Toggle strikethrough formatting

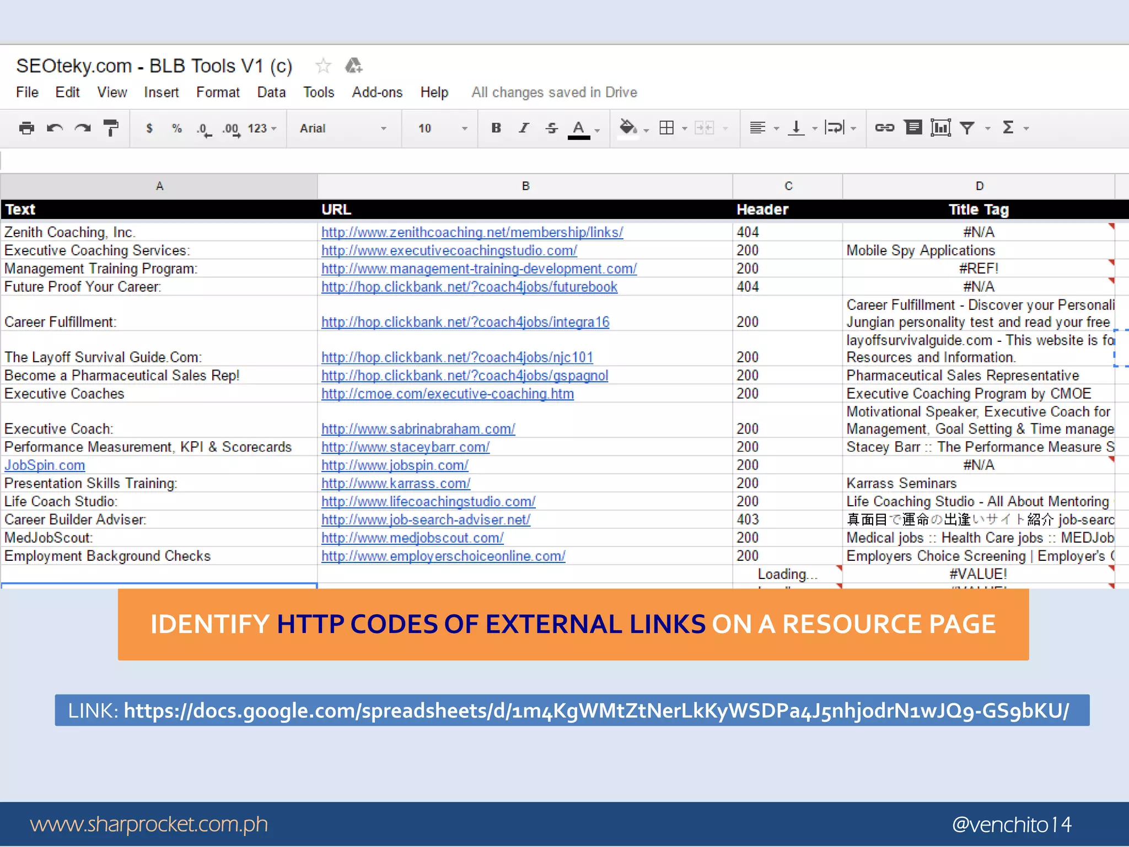pyautogui.click(x=551, y=128)
